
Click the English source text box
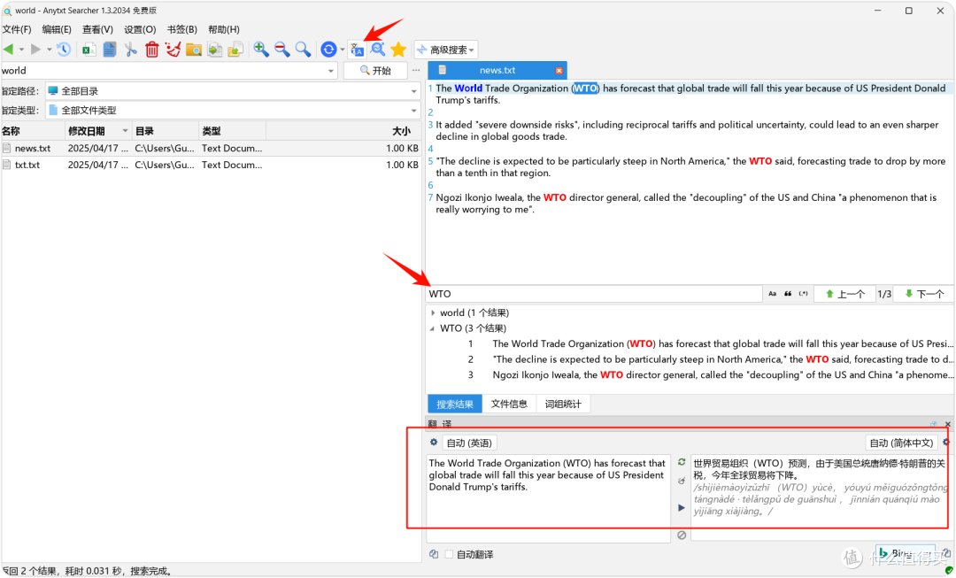pyautogui.click(x=548, y=498)
